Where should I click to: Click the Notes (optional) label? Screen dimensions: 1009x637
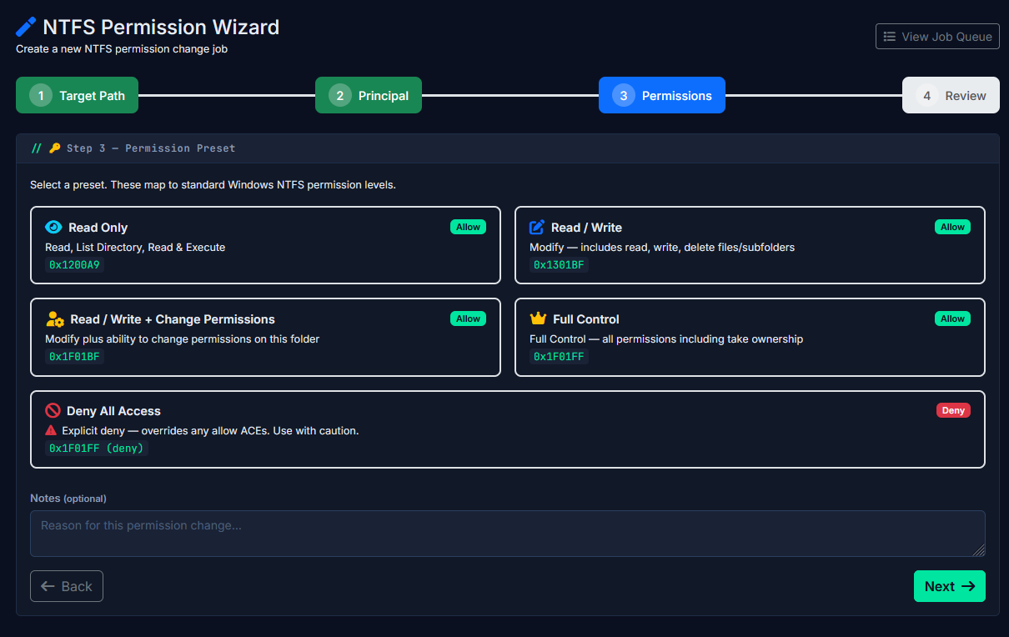[68, 499]
